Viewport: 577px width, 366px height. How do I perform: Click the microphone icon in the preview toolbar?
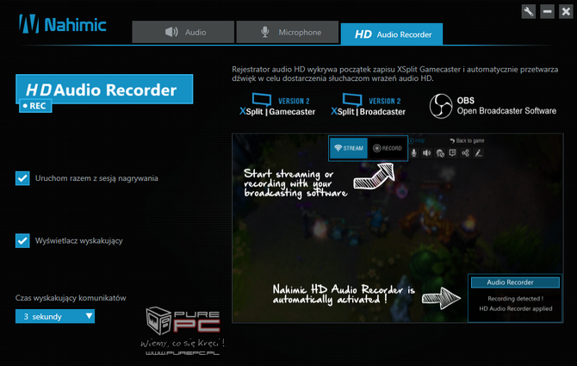click(x=414, y=153)
